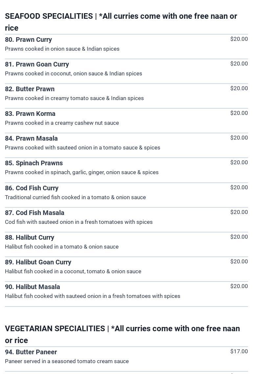Open 85. Spinach Prawns entry
Image resolution: width=253 pixels, height=374 pixels.
pyautogui.click(x=34, y=163)
